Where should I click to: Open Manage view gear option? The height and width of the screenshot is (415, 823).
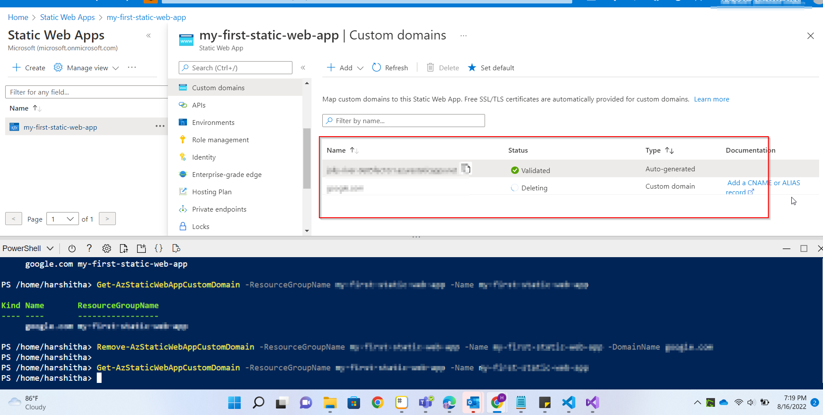tap(86, 68)
